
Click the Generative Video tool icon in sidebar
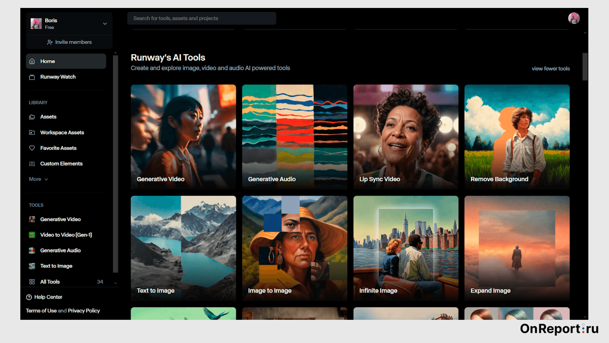pyautogui.click(x=32, y=219)
